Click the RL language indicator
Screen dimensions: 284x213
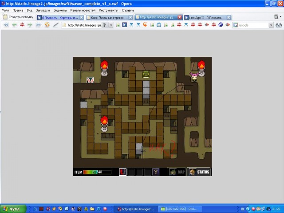(243, 209)
